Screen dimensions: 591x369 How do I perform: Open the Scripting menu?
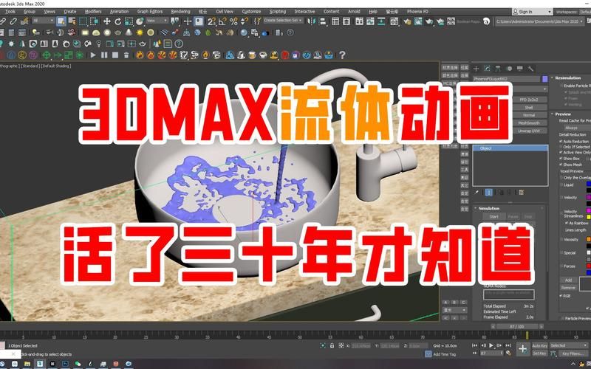(x=278, y=12)
